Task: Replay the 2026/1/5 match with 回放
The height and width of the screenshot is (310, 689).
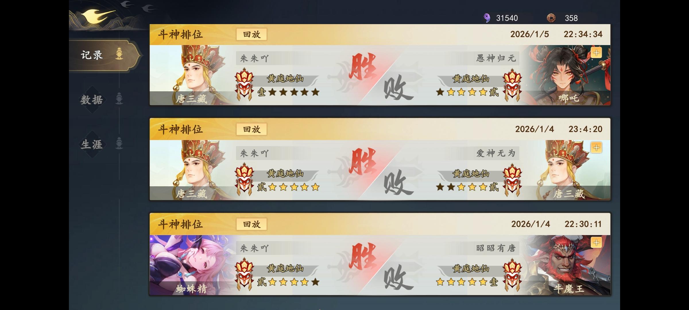Action: click(x=252, y=34)
